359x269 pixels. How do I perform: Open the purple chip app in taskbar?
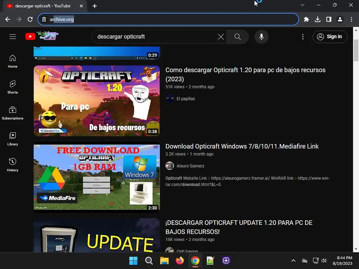pyautogui.click(x=226, y=261)
